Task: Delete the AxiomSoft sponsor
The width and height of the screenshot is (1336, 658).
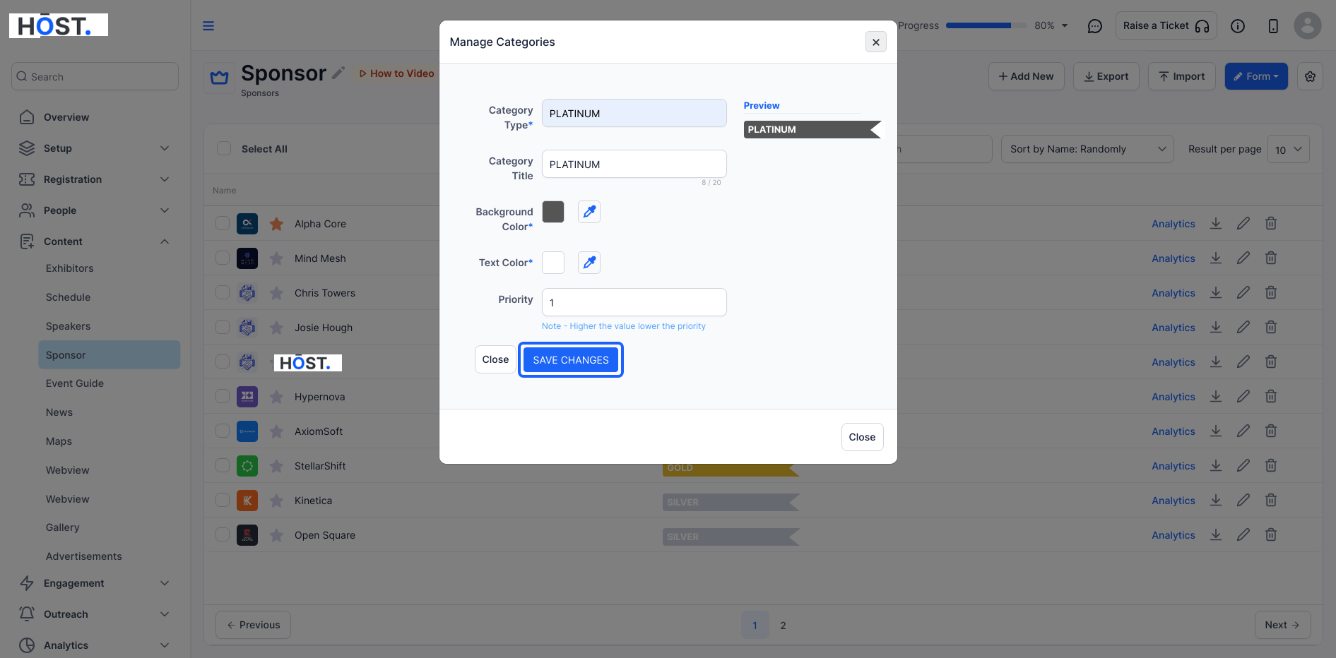Action: (x=1271, y=431)
